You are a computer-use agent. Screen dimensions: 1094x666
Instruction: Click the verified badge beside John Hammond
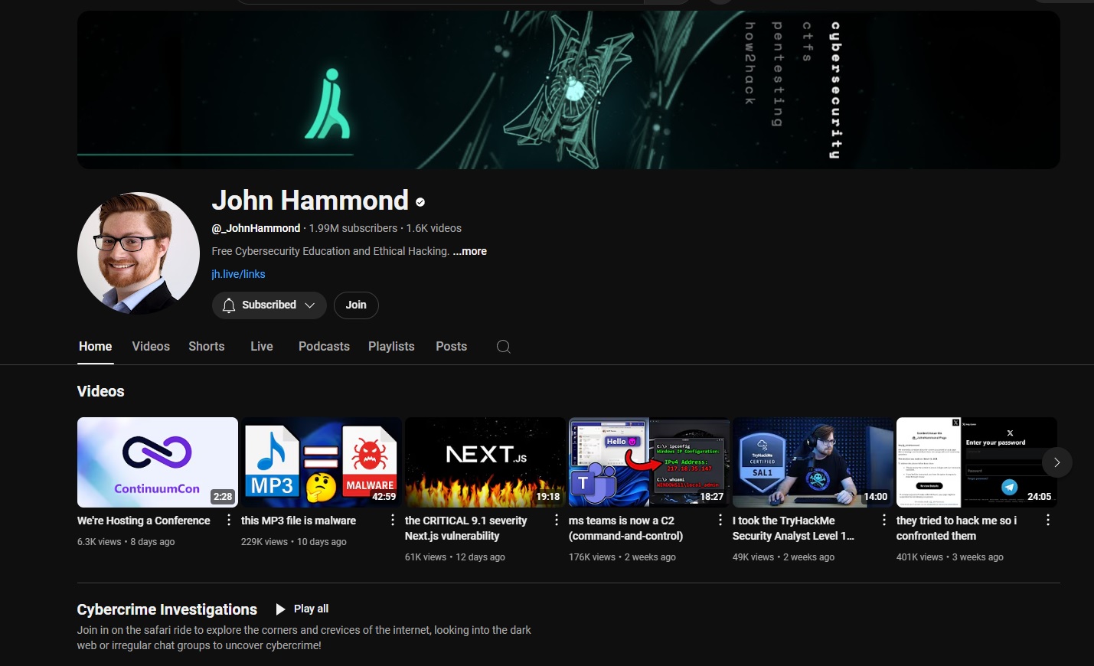[x=420, y=202]
